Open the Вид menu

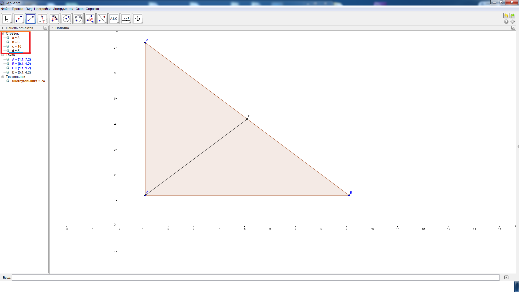[x=29, y=9]
